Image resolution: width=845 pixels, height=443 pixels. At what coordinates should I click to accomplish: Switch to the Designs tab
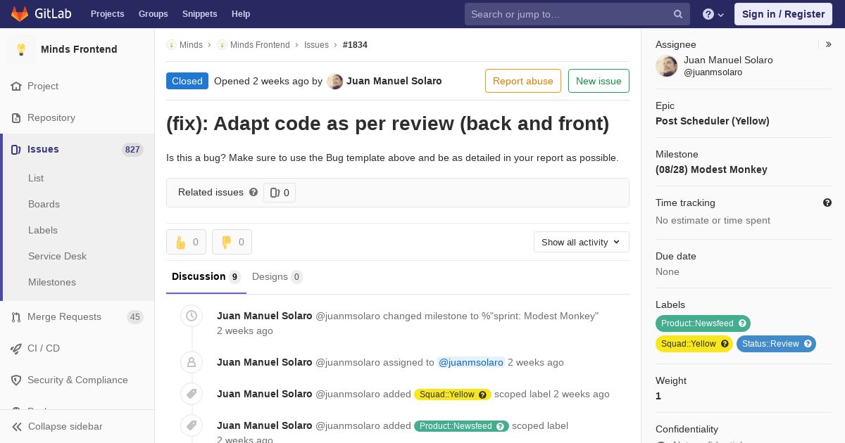point(277,276)
